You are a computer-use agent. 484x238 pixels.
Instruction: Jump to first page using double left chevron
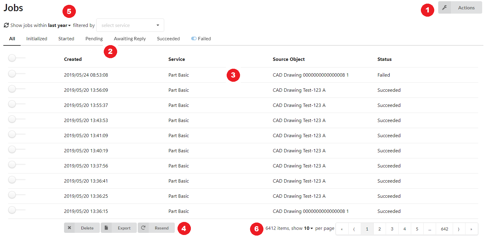(342, 229)
